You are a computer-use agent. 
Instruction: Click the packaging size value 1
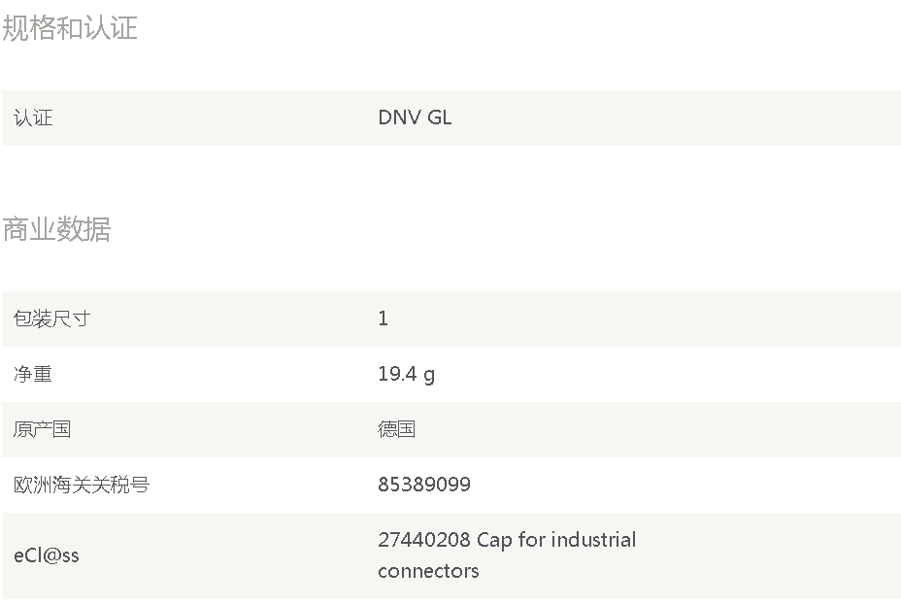(384, 319)
